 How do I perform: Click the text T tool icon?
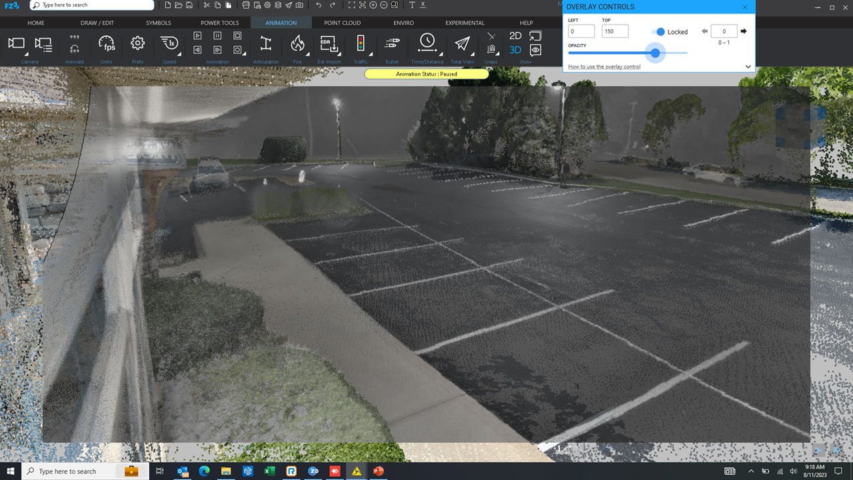pyautogui.click(x=412, y=5)
